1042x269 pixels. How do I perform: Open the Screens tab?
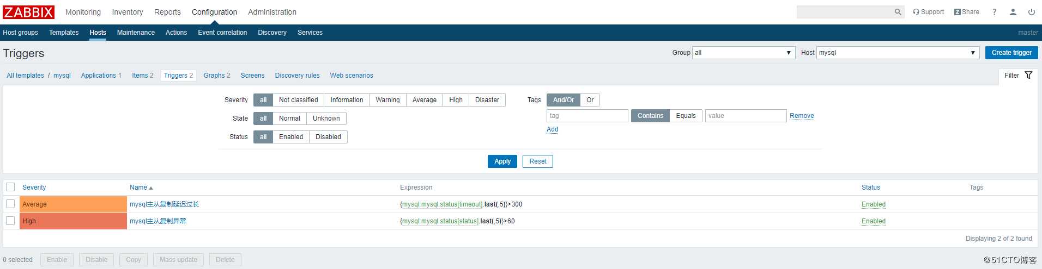[252, 76]
